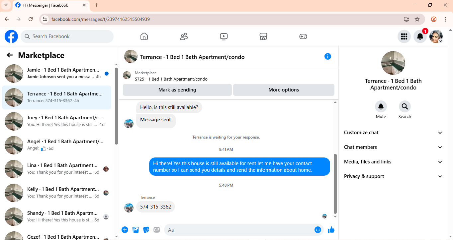Bookmark this page with the star icon

click(x=417, y=19)
